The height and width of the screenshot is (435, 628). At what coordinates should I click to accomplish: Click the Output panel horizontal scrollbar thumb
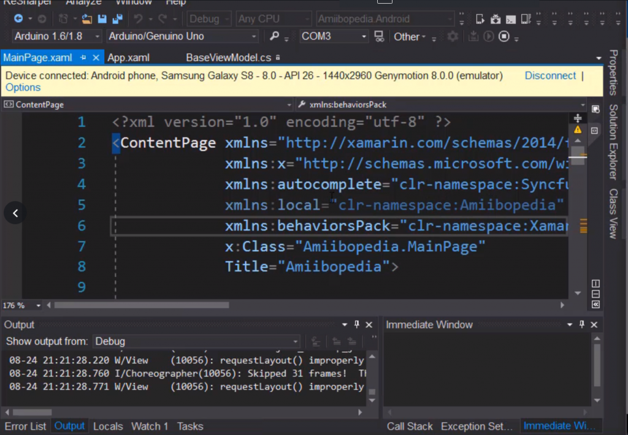click(x=32, y=412)
